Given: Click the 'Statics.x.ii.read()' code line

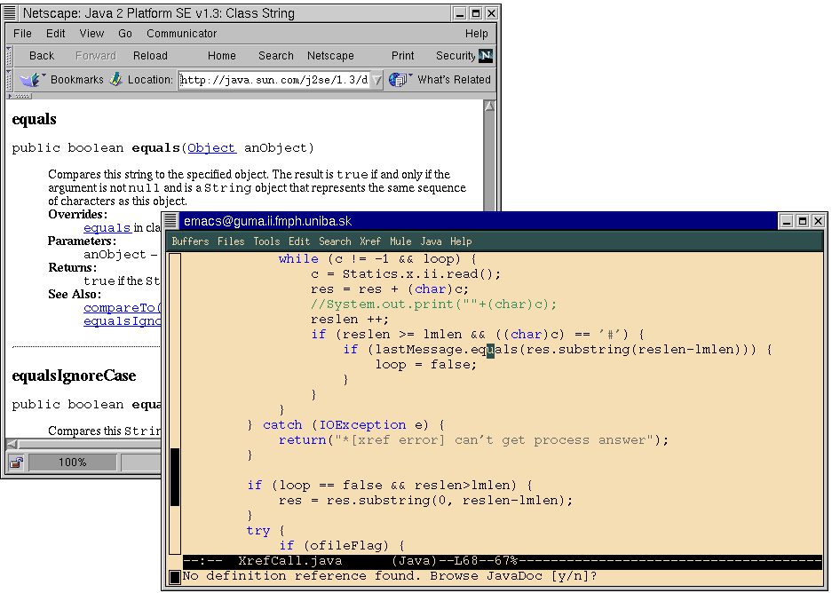Looking at the screenshot, I should [406, 273].
